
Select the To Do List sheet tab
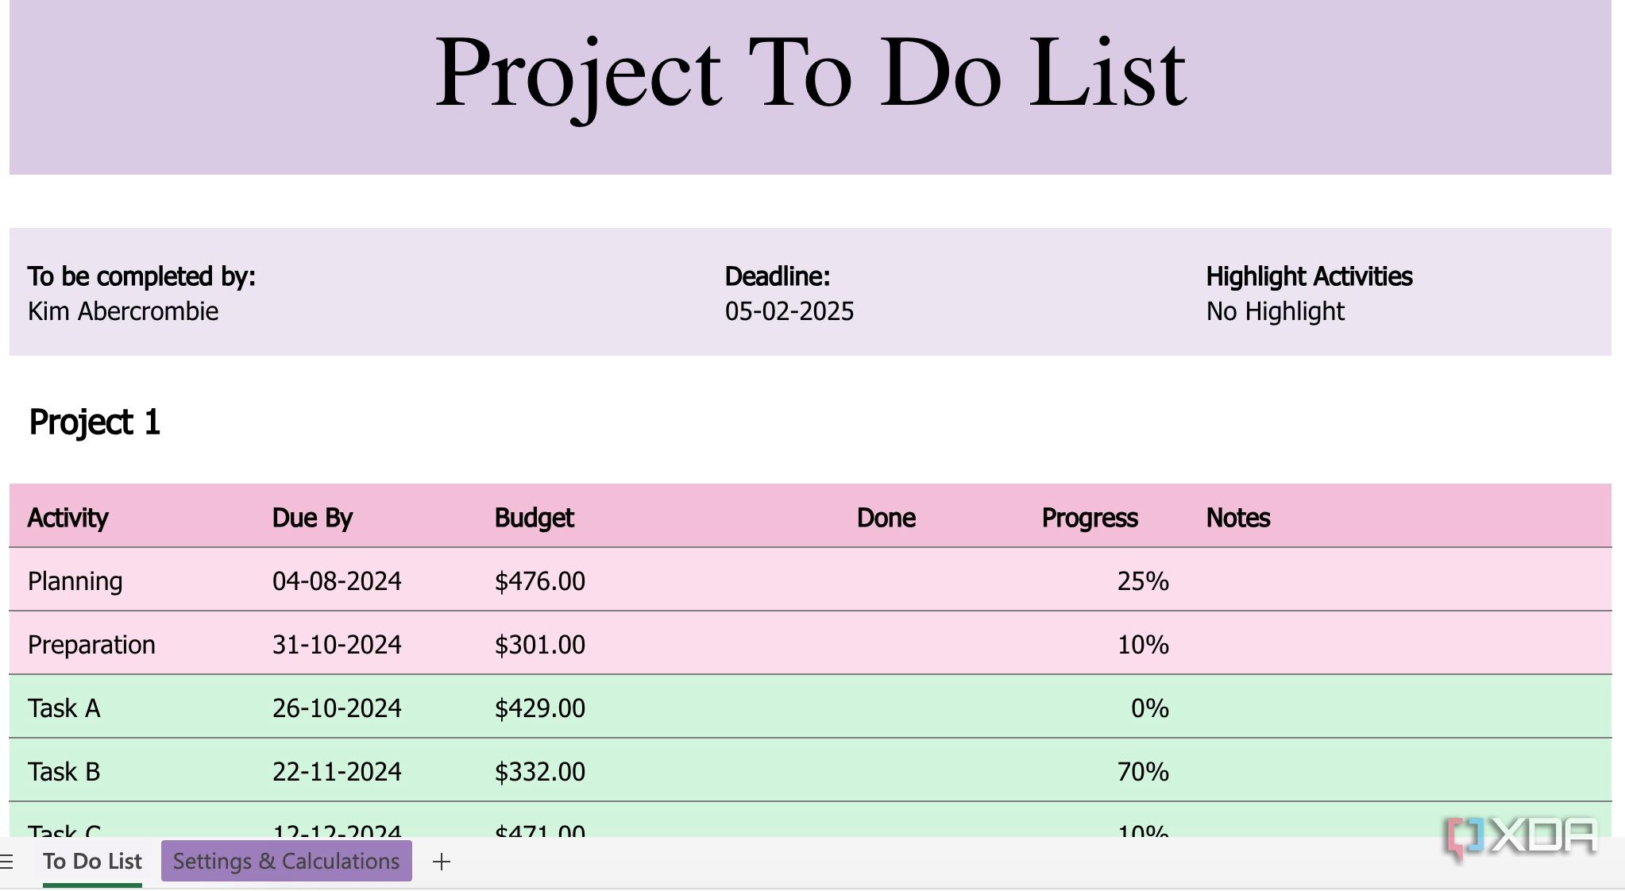pos(92,862)
